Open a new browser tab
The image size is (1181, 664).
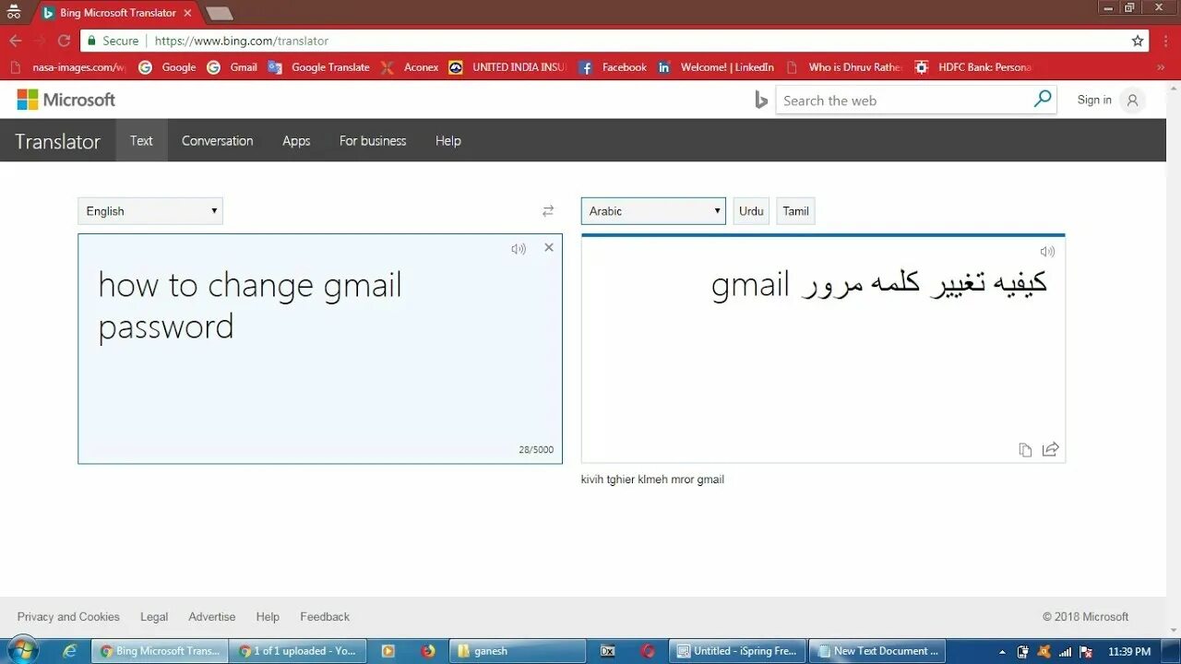pyautogui.click(x=219, y=13)
